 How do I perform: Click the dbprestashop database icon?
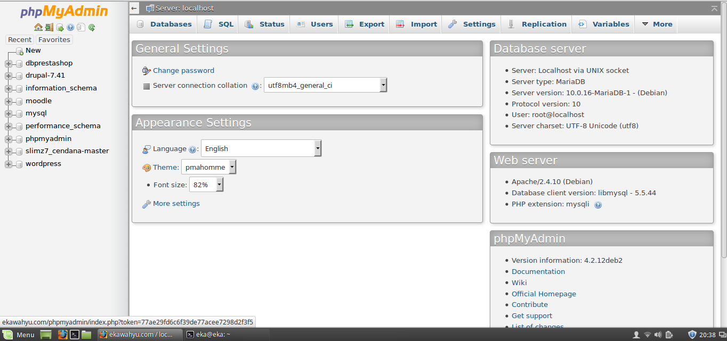point(19,63)
